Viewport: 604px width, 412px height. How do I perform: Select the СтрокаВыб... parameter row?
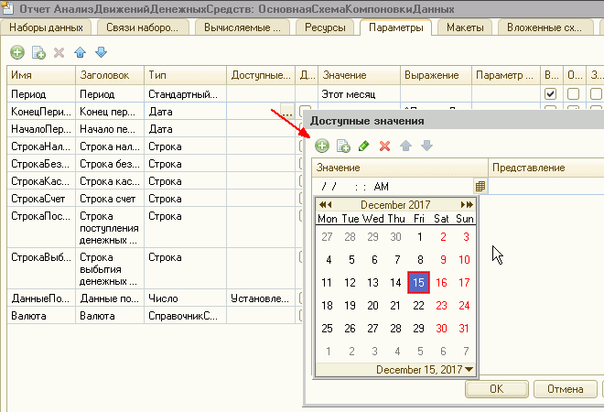click(41, 269)
